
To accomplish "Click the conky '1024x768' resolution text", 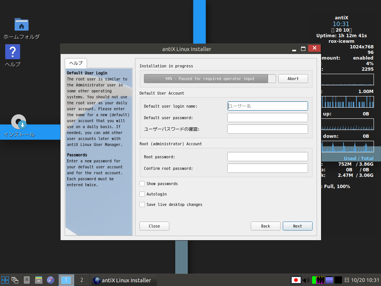I will 362,47.
